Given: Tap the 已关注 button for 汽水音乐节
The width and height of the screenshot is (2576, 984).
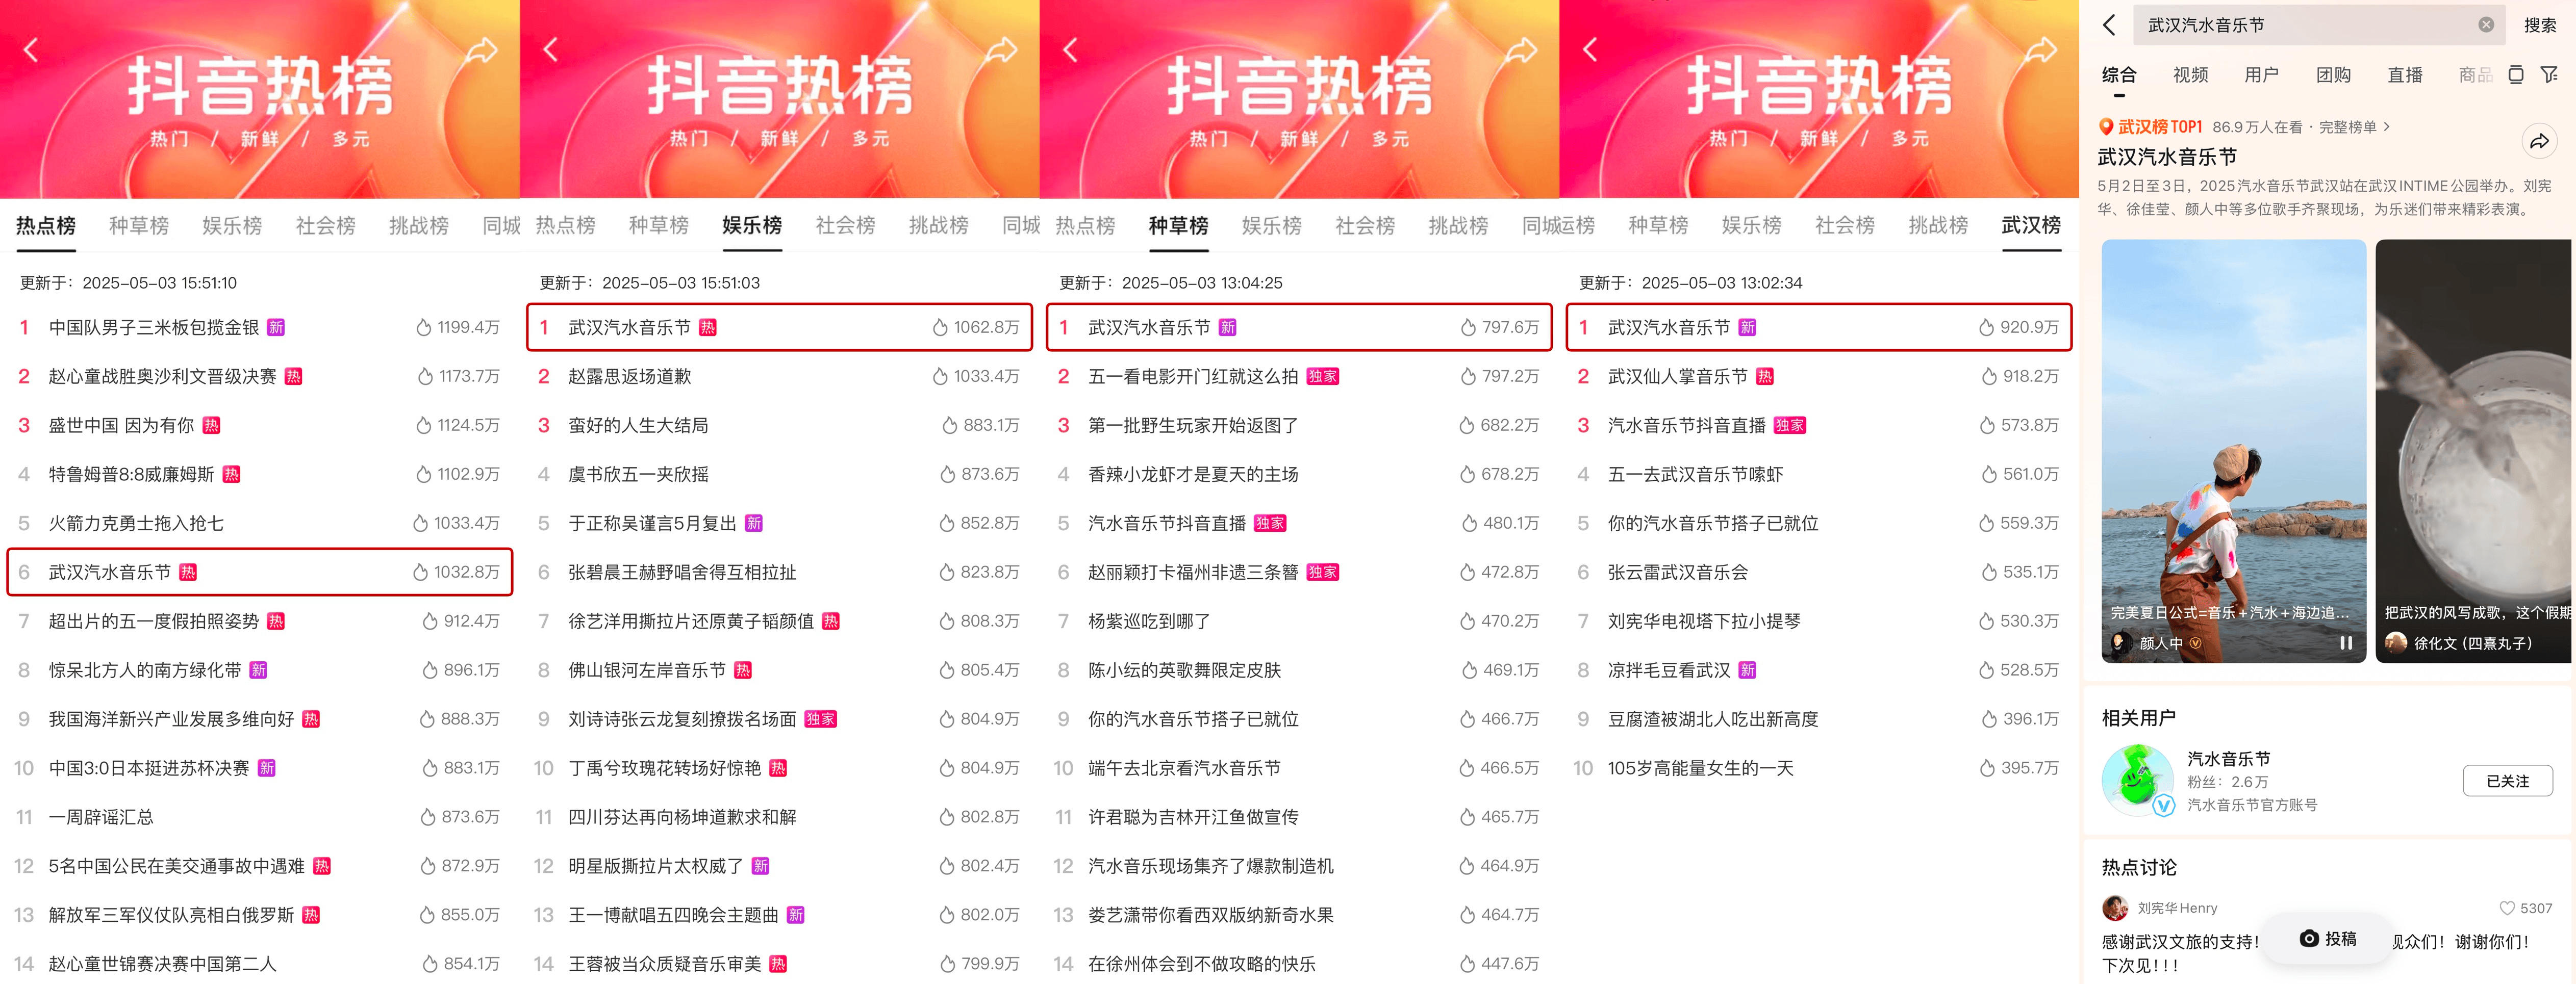Looking at the screenshot, I should coord(2507,781).
